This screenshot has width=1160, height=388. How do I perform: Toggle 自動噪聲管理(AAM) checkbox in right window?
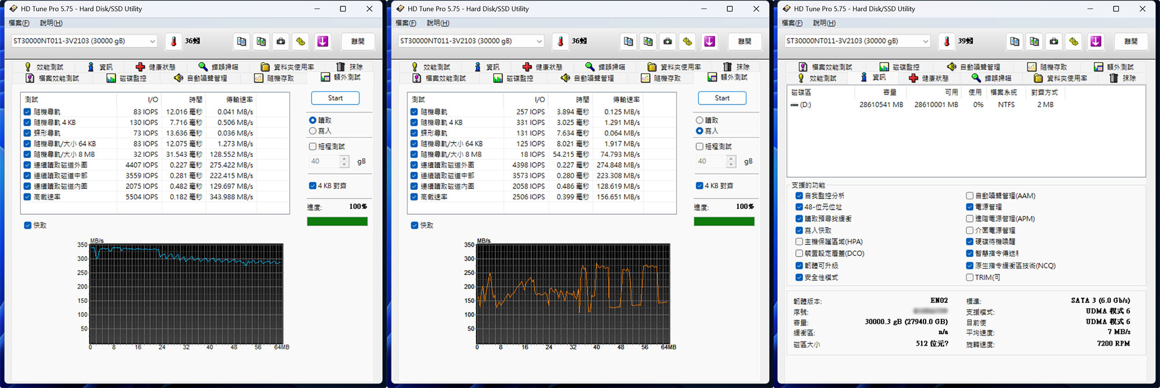point(970,196)
